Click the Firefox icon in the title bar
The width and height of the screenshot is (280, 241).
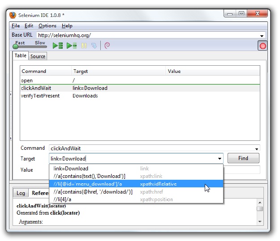[13, 14]
